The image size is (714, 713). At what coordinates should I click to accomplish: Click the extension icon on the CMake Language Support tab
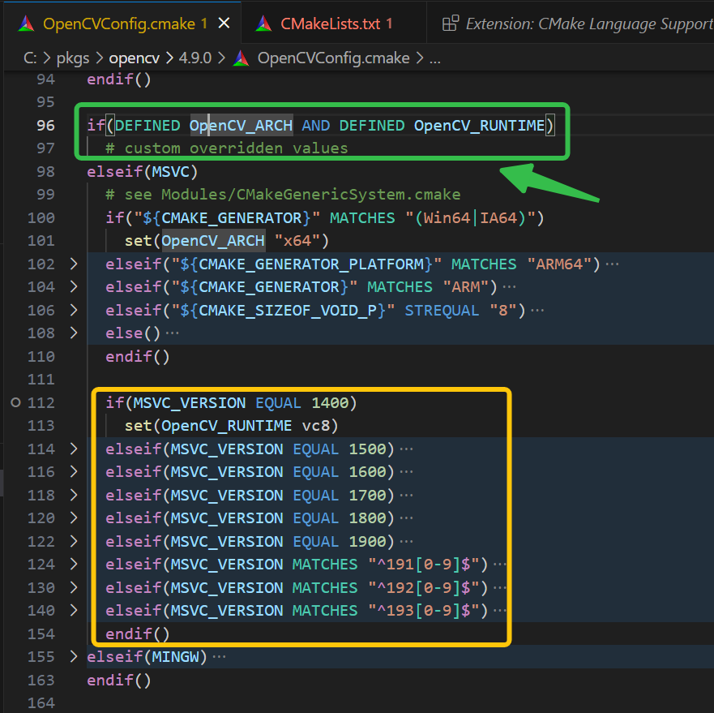(450, 23)
